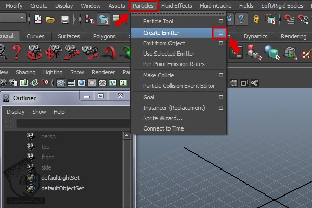The width and height of the screenshot is (312, 208).
Task: Click Connect to Time menu entry
Action: pyautogui.click(x=163, y=128)
